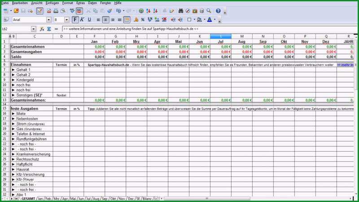The image size is (359, 202).
Task: Open the Daten menu
Action: click(92, 3)
